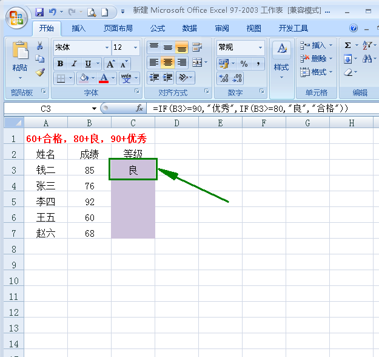The image size is (379, 357).
Task: Copy selection with the copy icon
Action: (x=40, y=58)
